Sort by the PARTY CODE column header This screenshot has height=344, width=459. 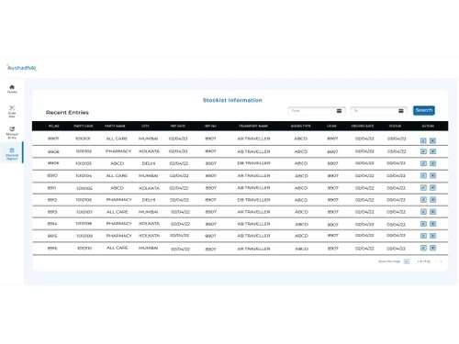click(x=84, y=126)
